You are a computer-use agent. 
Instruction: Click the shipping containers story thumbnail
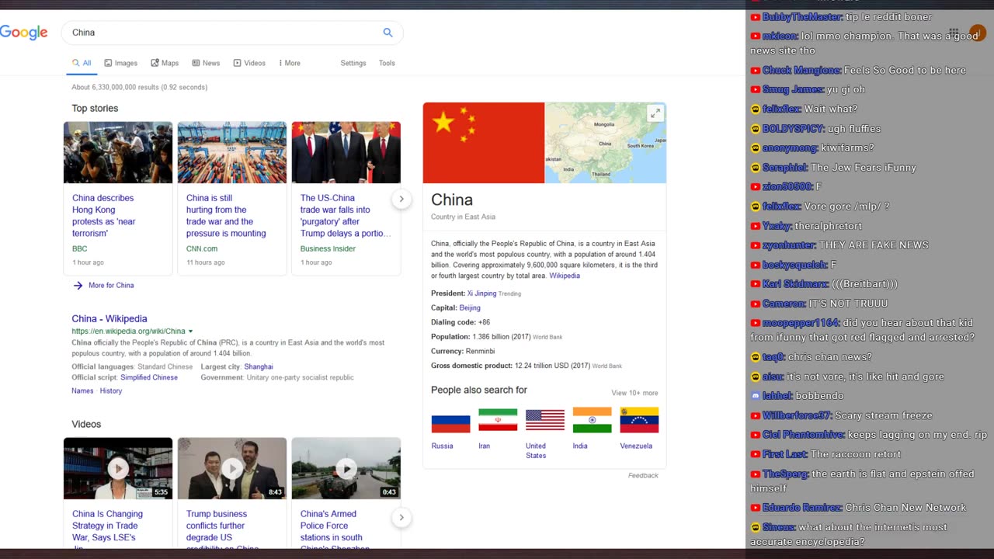(x=232, y=152)
